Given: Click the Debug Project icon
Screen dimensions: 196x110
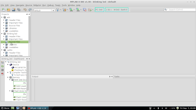Looking at the screenshot, I should click(x=90, y=10).
